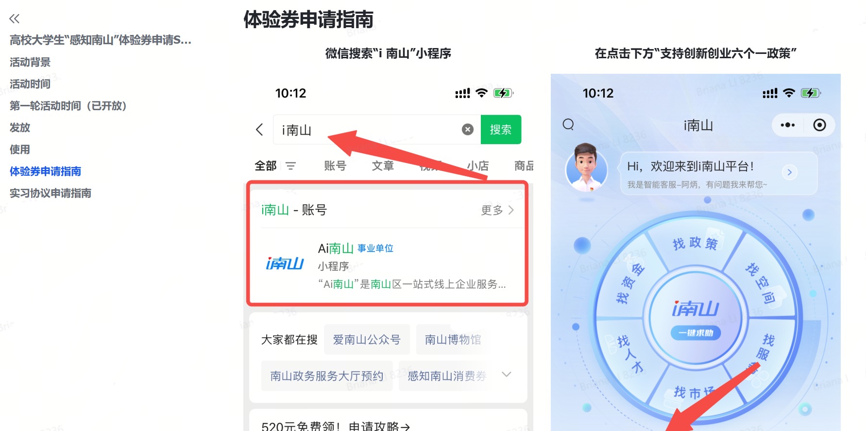Open the filter icon next to 全部
This screenshot has height=431, width=866.
click(x=291, y=166)
